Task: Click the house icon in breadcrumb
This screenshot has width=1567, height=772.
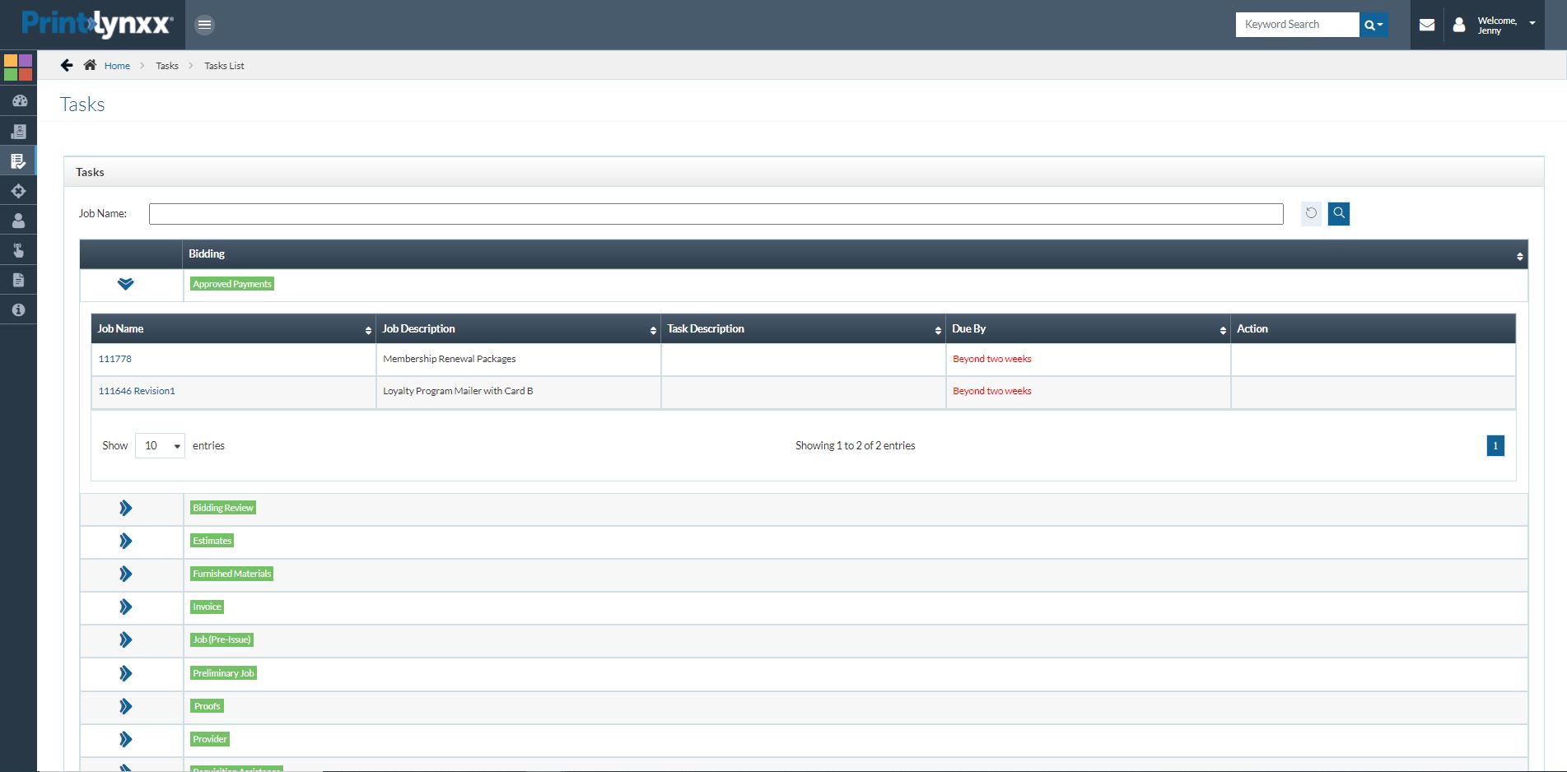Action: (90, 65)
